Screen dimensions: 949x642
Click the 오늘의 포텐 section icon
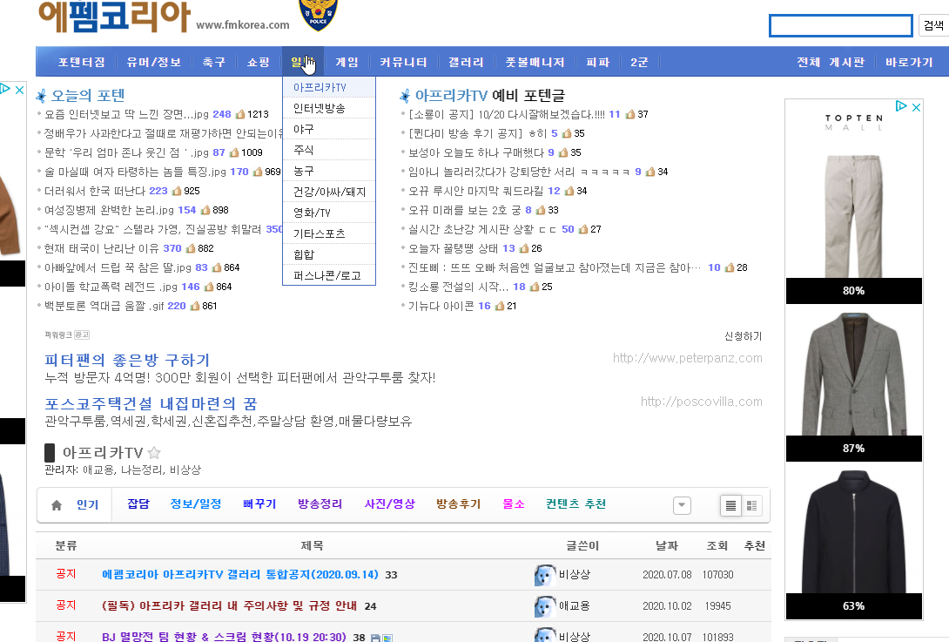[x=41, y=96]
